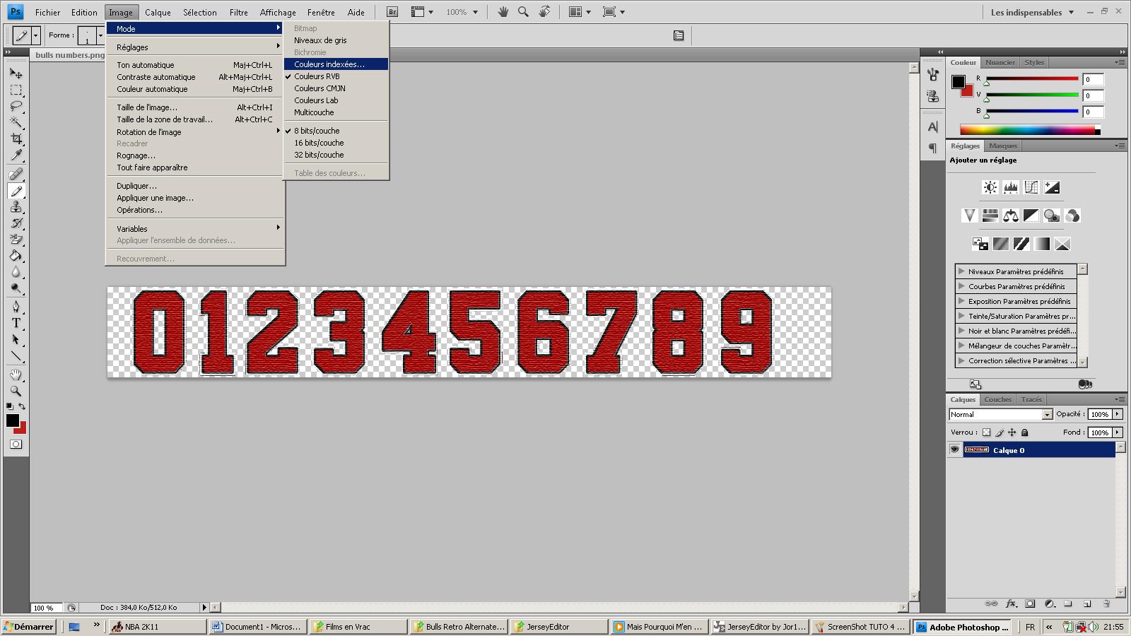Open the Character panel icon
Screen dimensions: 1131x636
(x=932, y=127)
